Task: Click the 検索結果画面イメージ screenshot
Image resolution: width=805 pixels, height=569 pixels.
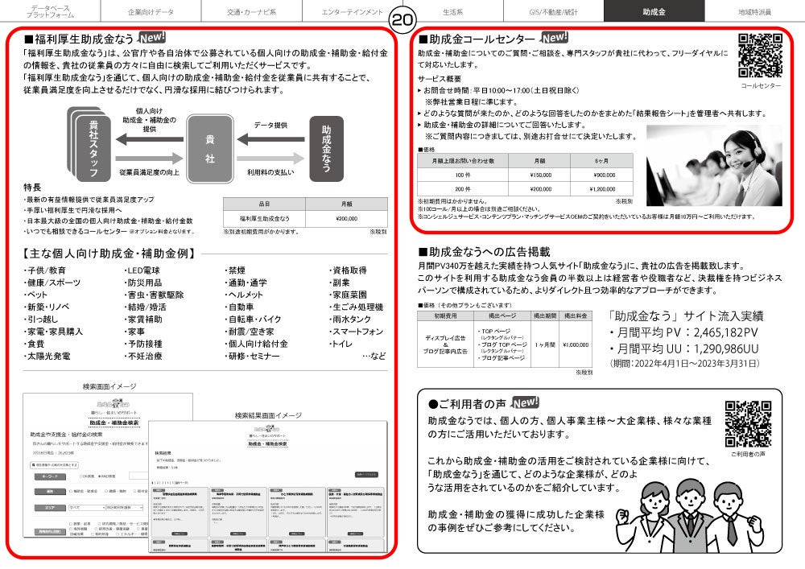Action: pos(268,487)
